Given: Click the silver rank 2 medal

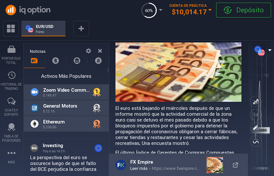Looking at the screenshot, I should point(97,108).
